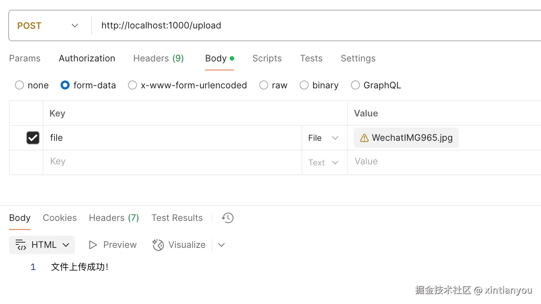Screen dimensions: 541x304
Task: Expand the File type dropdown in file row
Action: click(324, 138)
